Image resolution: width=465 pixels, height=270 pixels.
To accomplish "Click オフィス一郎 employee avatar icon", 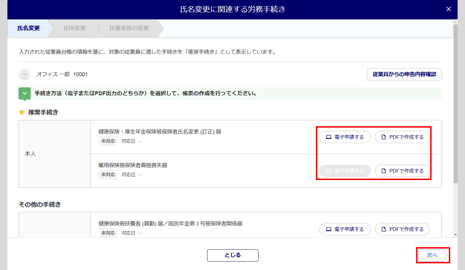I will [x=25, y=75].
